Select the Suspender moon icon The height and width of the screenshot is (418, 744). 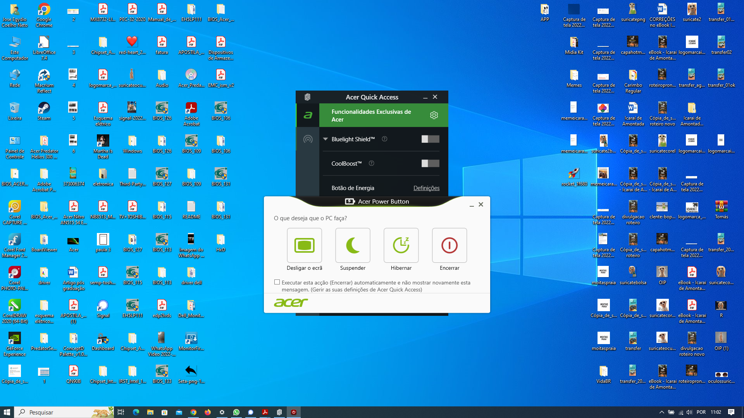click(x=353, y=245)
